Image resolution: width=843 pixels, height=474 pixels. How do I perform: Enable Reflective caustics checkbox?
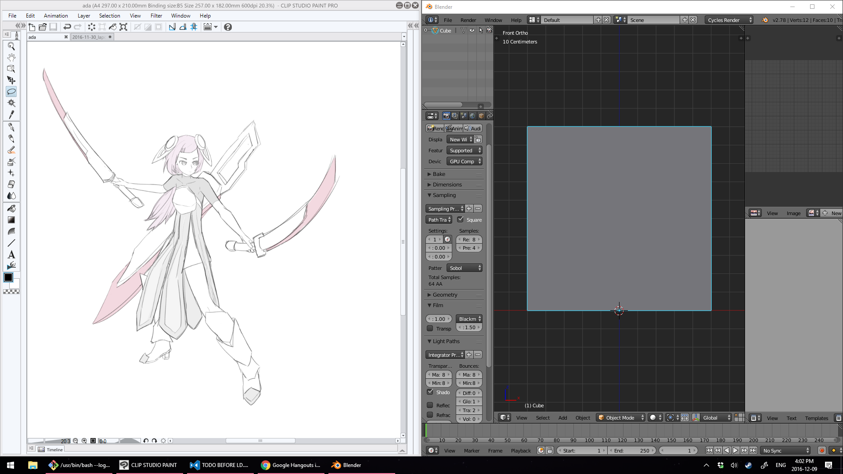coord(430,405)
